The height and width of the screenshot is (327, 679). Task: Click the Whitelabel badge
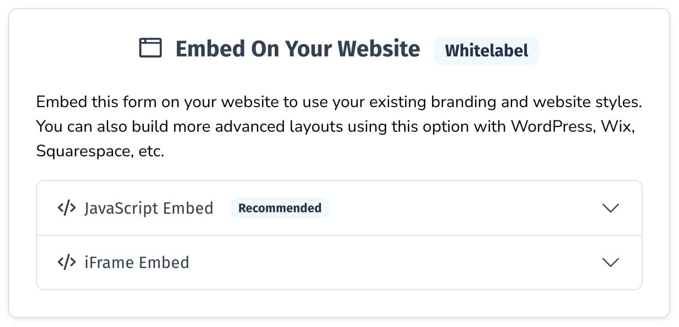coord(486,51)
